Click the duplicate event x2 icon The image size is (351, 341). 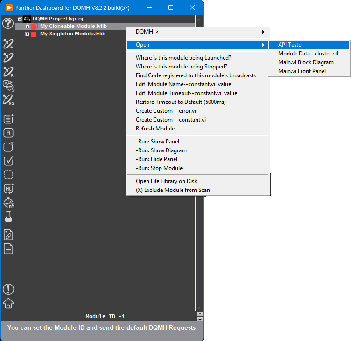8,99
